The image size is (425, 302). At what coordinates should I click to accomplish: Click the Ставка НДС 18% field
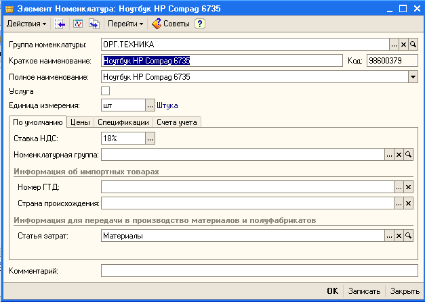[x=123, y=139]
